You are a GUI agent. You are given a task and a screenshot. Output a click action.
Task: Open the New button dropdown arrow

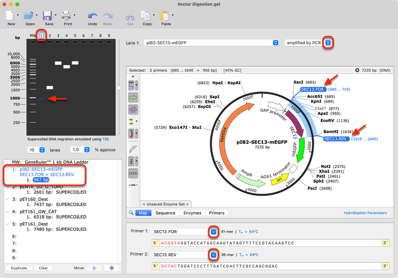(18, 15)
